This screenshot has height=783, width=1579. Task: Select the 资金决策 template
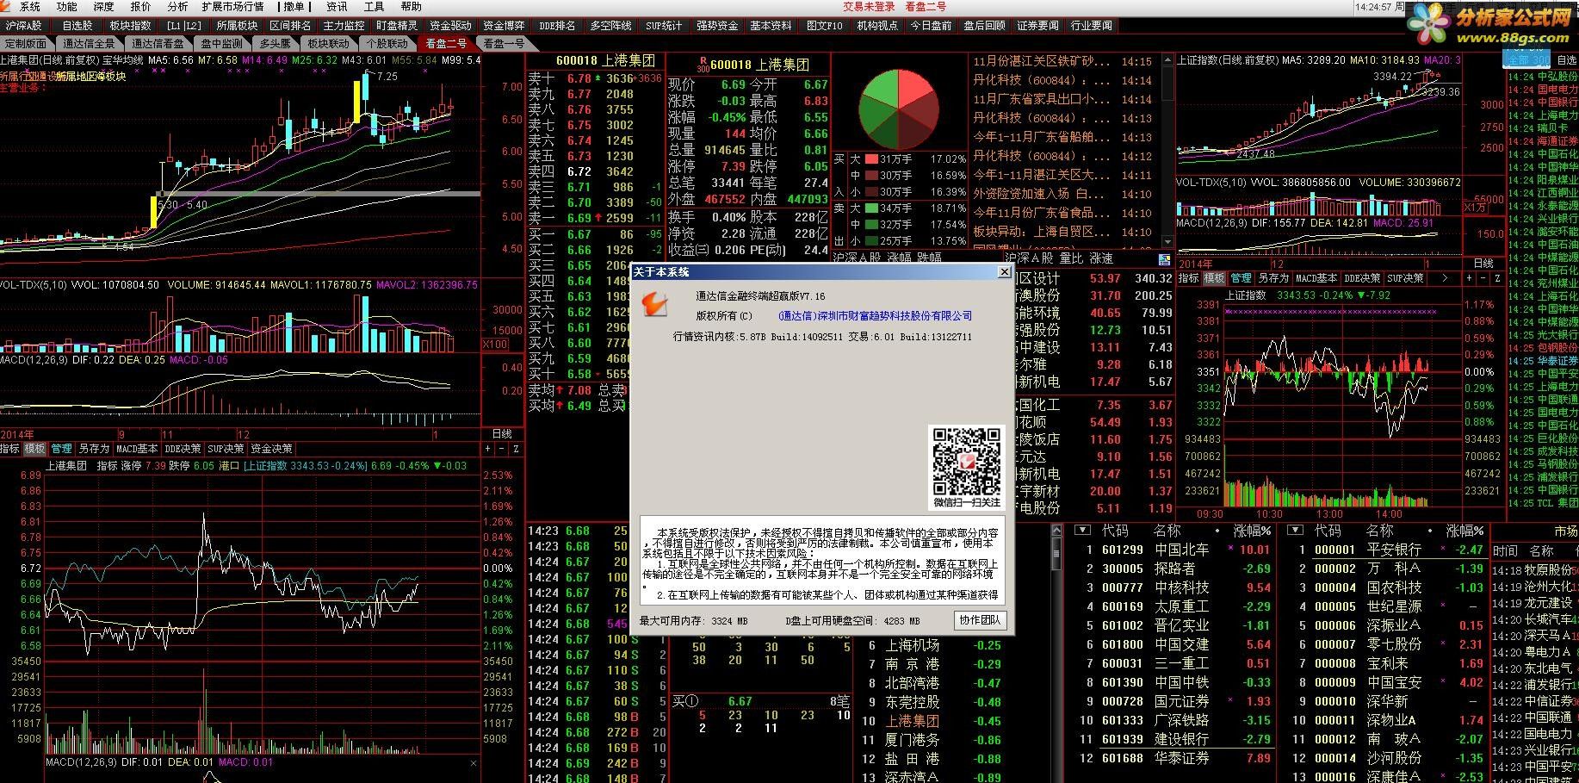click(271, 449)
